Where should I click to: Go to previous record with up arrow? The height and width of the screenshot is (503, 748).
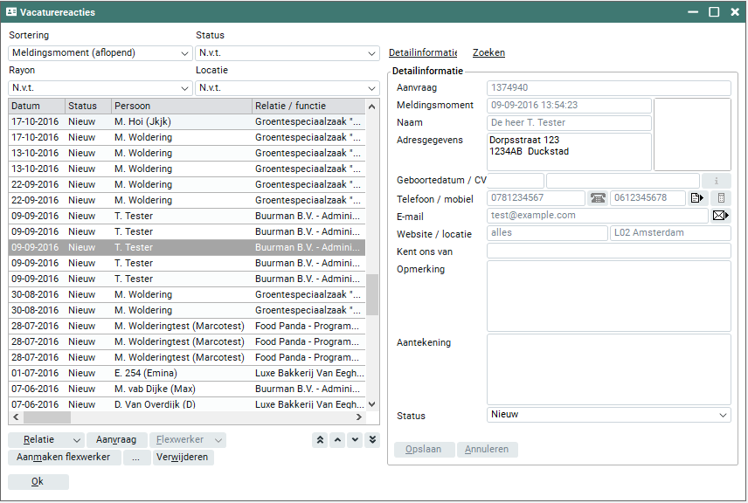(x=337, y=440)
